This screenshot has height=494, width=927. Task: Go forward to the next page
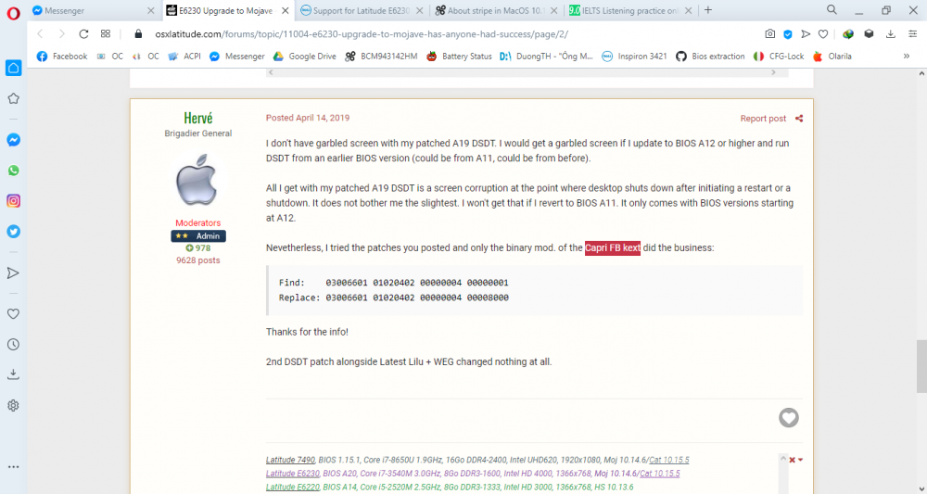pos(61,34)
